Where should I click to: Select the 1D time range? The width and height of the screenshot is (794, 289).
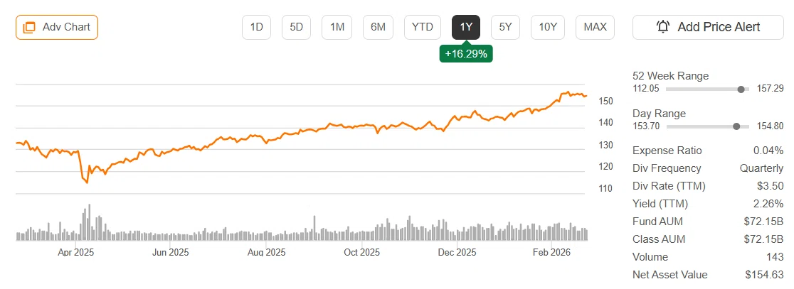point(256,27)
